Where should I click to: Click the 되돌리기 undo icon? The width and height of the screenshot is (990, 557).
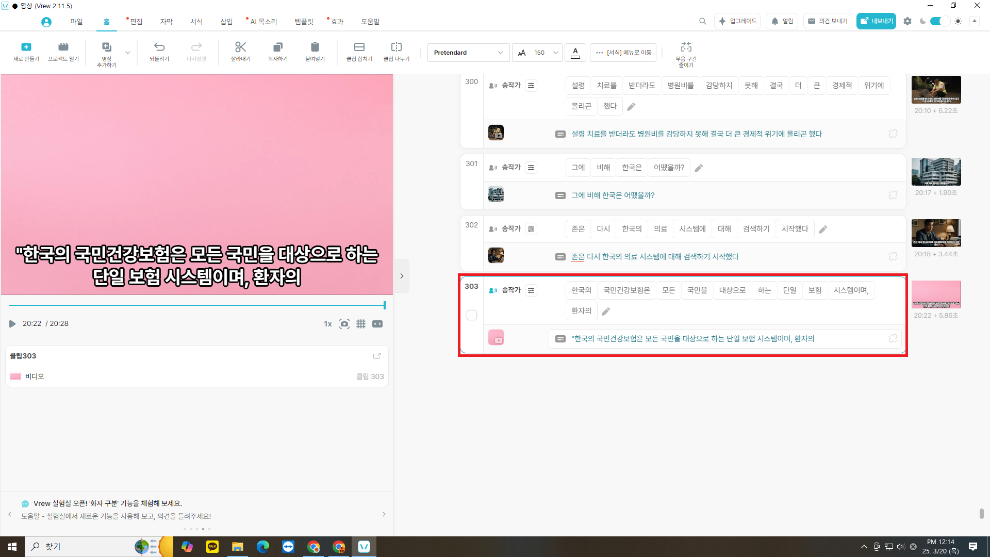159,47
